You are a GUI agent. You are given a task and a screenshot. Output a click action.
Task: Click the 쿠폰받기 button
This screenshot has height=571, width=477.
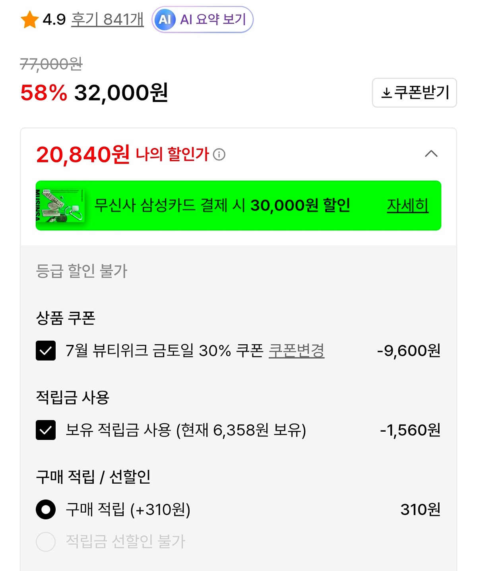[415, 93]
